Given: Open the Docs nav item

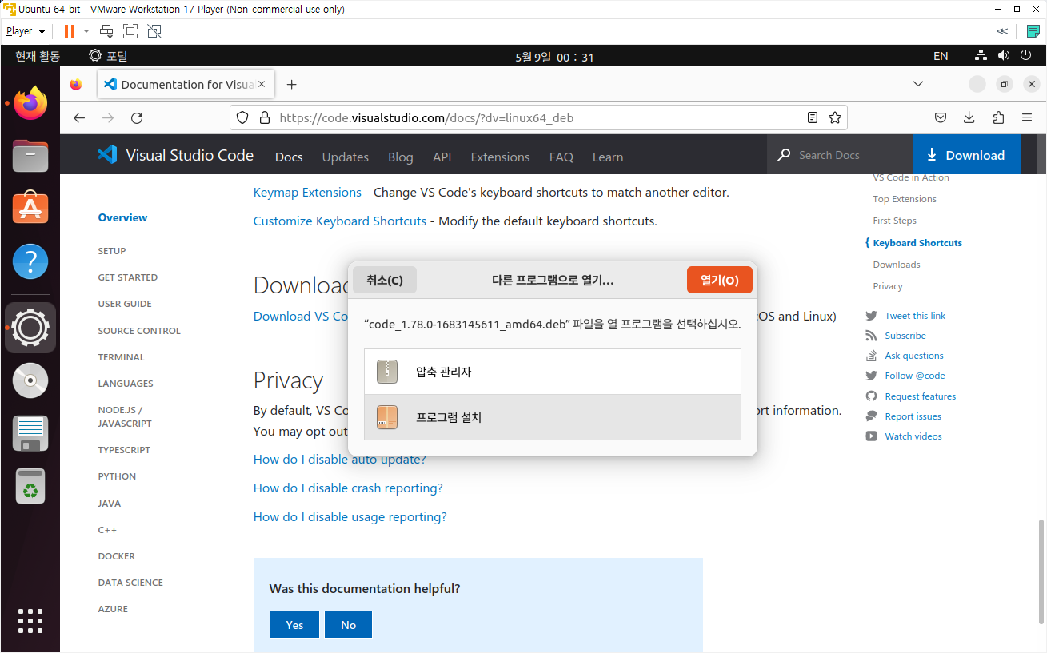Looking at the screenshot, I should (x=289, y=157).
